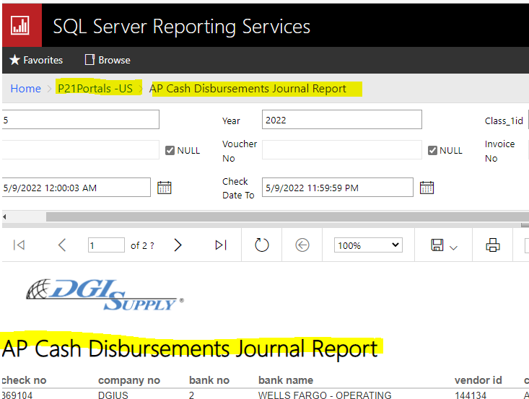Click the back to parent report icon
Viewport: 529px width, 399px height.
pos(302,245)
